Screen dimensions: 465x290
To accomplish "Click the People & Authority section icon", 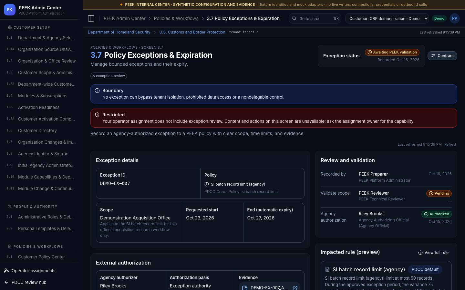I will coord(10,207).
